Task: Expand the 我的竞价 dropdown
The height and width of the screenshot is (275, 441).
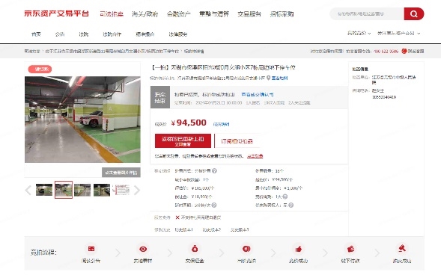Action: (x=359, y=33)
